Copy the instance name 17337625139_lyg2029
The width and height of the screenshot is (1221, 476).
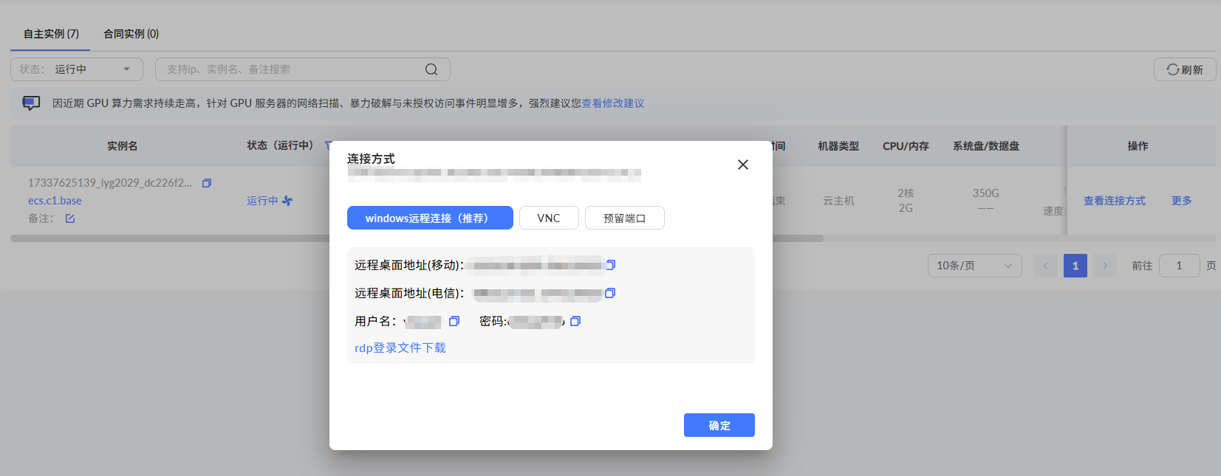207,183
